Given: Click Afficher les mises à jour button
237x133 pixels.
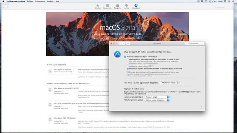Looking at the screenshot, I should pos(171,83).
